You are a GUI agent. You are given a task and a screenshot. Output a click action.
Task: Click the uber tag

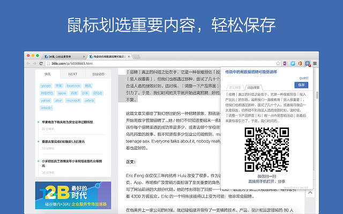pos(58,101)
